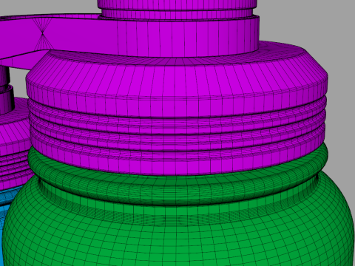
Task: Click the small dark magenta cylinder pin
Action: point(5,91)
